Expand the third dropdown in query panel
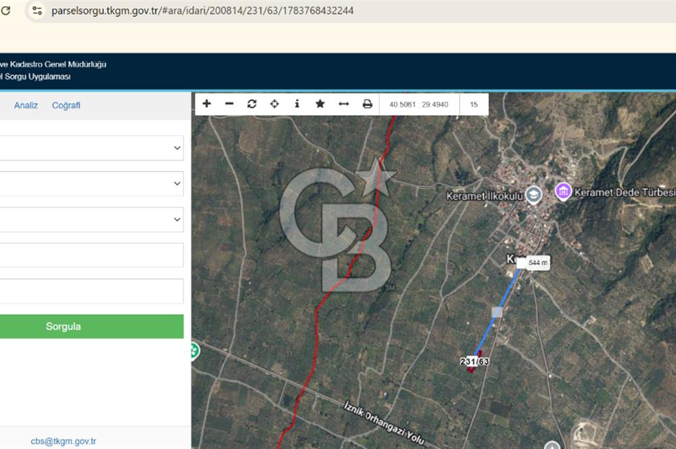The height and width of the screenshot is (449, 676). click(x=92, y=220)
